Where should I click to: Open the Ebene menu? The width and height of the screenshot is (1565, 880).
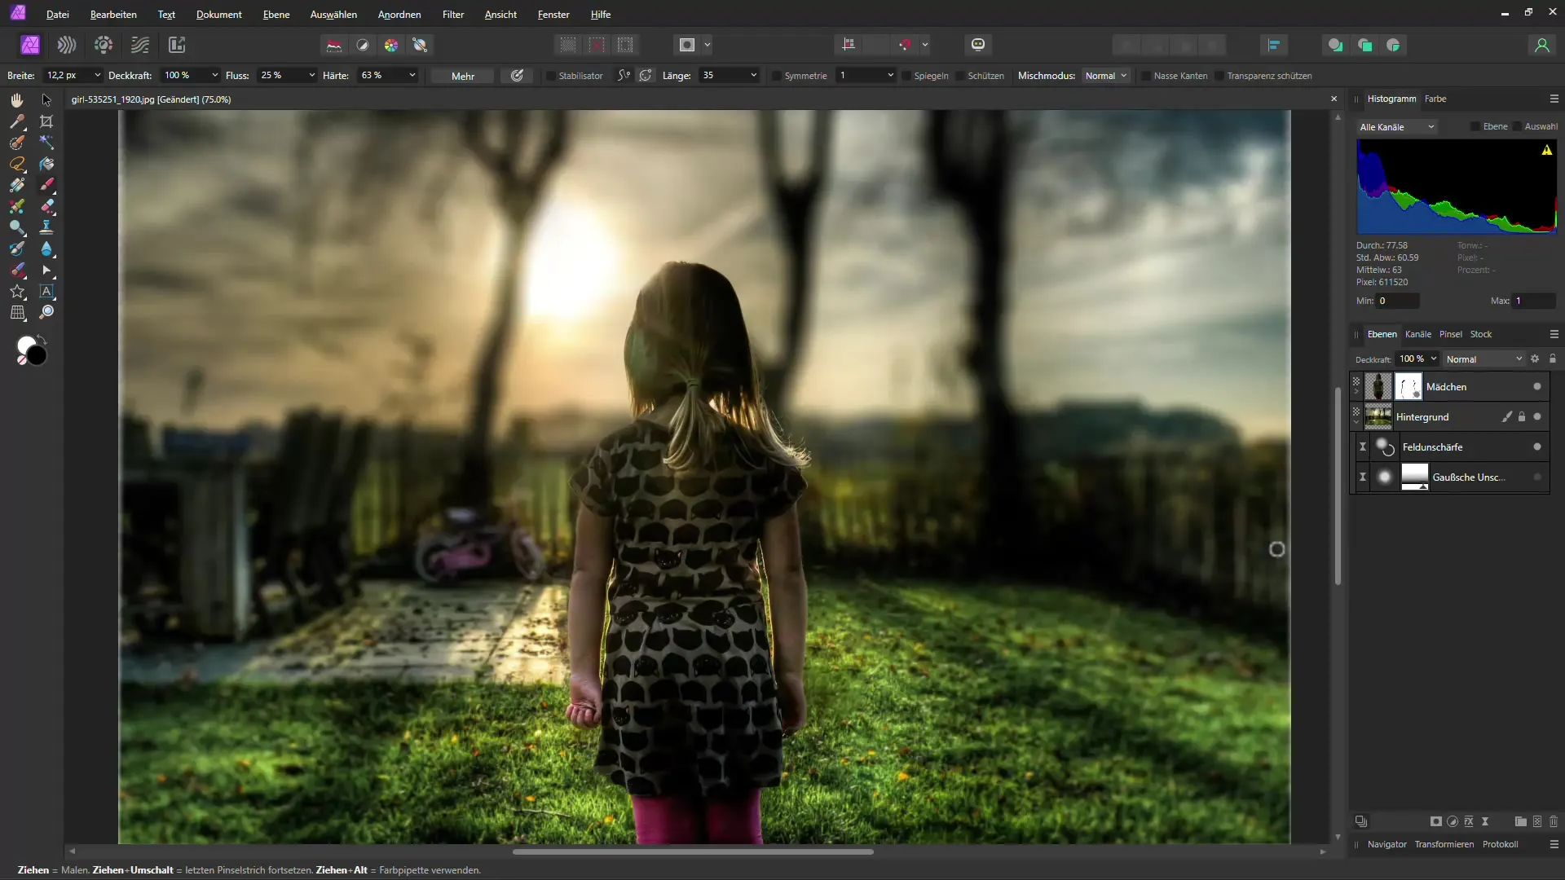point(276,15)
